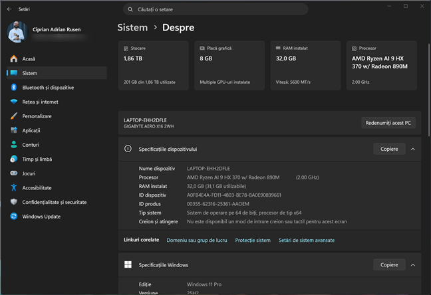Click the Nume dispozitiv value LAPTOP-EHH2DFLE
Image resolution: width=431 pixels, height=295 pixels.
[x=208, y=168]
